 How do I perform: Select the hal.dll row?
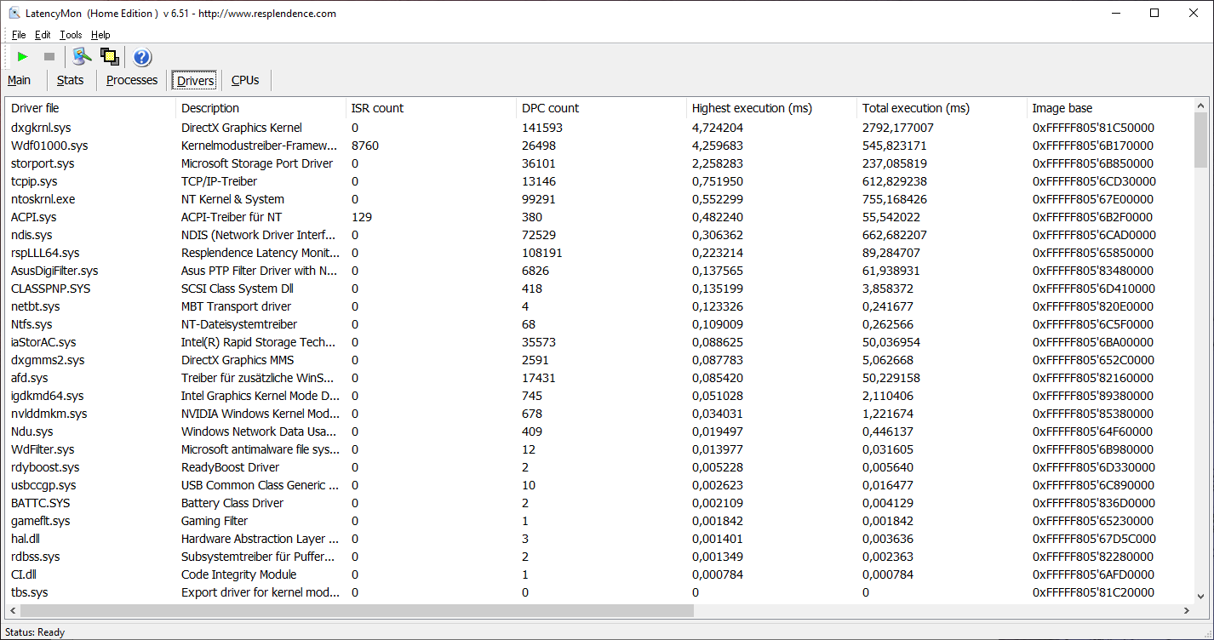point(599,539)
